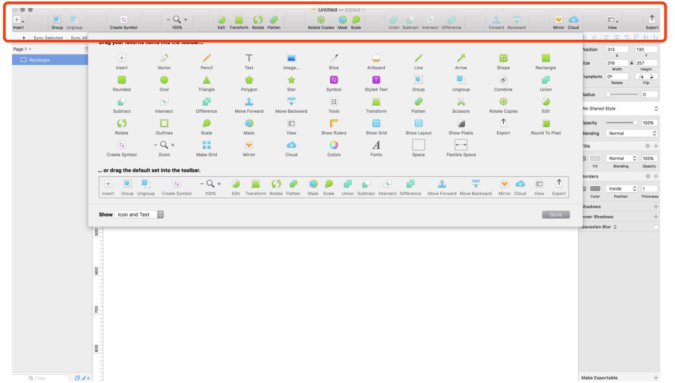Click the Arrow item in customization palette

(461, 61)
